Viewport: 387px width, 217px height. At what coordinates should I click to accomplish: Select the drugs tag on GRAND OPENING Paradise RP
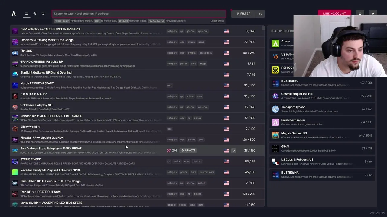pyautogui.click(x=203, y=64)
